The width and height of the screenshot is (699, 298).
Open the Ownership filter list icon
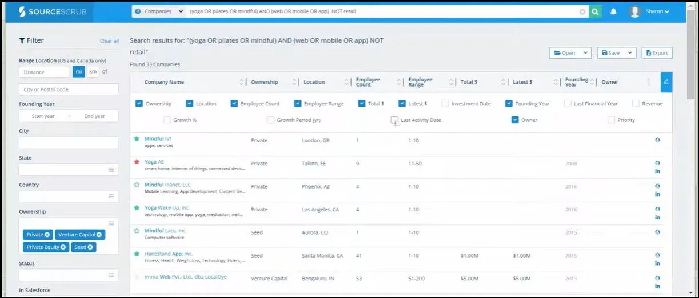(x=111, y=223)
